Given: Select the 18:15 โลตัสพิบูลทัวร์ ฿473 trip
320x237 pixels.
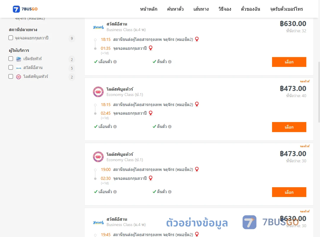Looking at the screenshot, I should point(289,127).
